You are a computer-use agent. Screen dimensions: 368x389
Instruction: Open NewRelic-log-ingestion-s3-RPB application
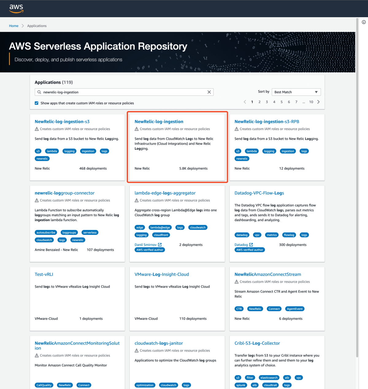(x=267, y=122)
